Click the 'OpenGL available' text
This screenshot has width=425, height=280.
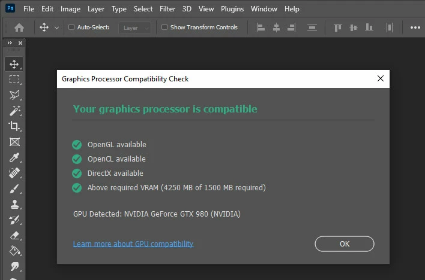click(117, 145)
